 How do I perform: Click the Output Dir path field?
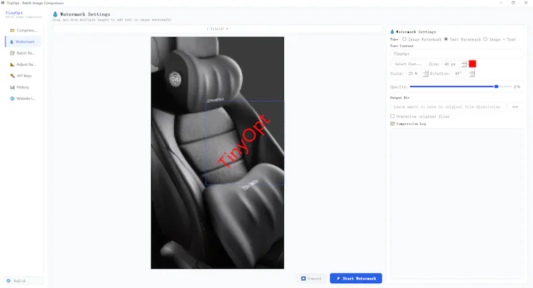(x=448, y=106)
